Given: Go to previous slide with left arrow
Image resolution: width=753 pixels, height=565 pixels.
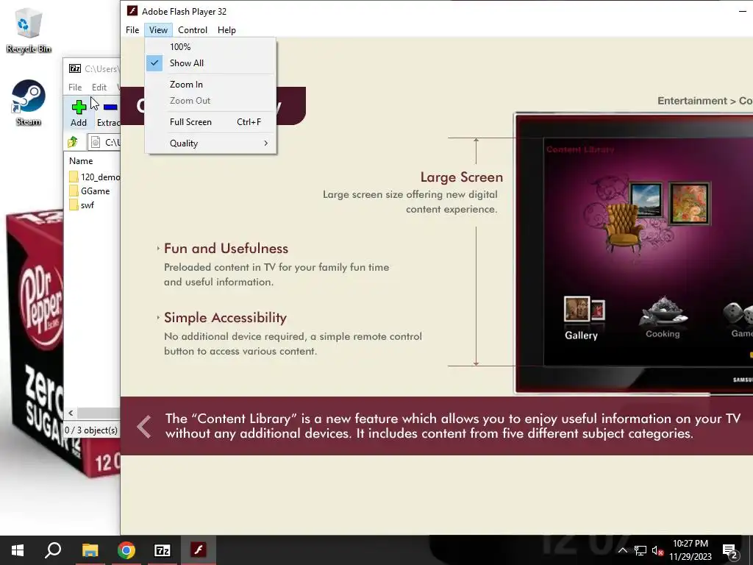Looking at the screenshot, I should pyautogui.click(x=144, y=426).
